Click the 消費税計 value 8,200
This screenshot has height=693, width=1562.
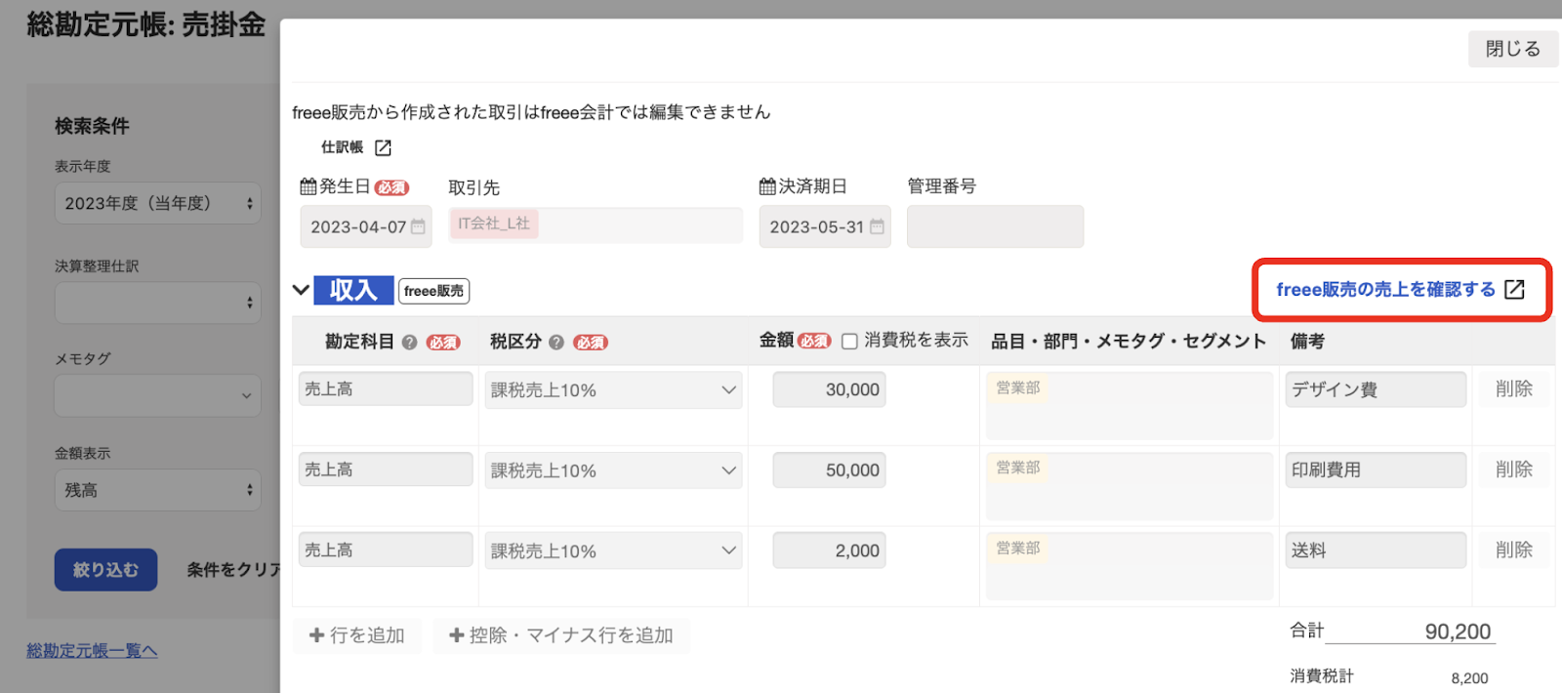pyautogui.click(x=1469, y=678)
